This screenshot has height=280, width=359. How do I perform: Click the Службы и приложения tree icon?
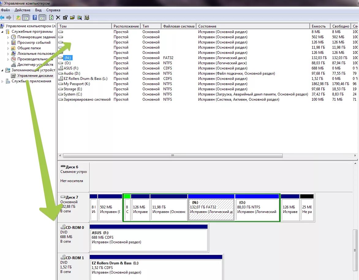(8, 81)
